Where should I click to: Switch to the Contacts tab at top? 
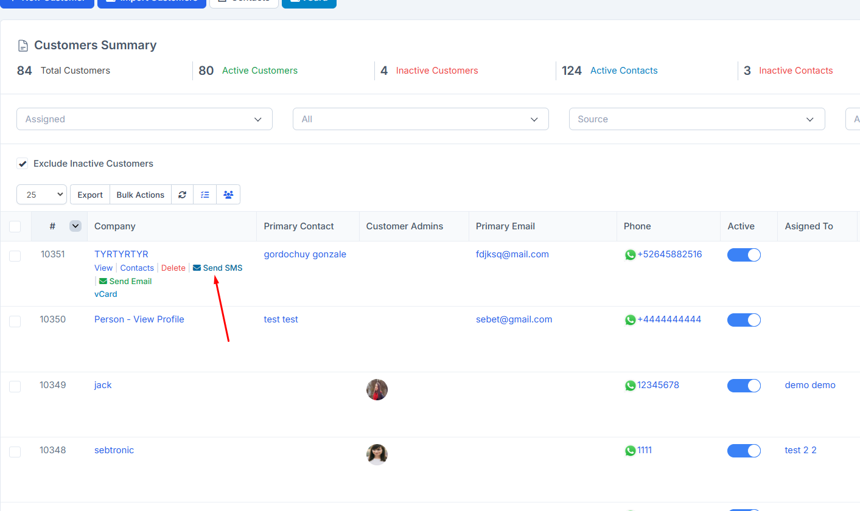[243, 1]
